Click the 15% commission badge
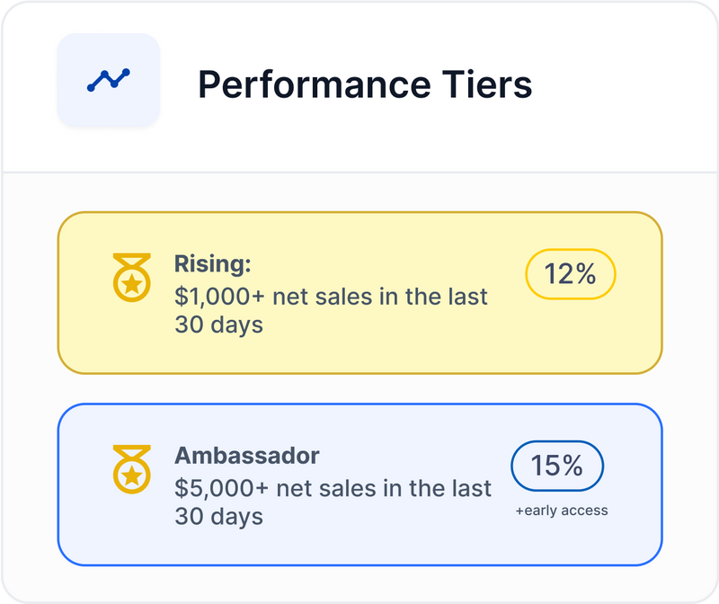Image resolution: width=719 pixels, height=604 pixels. [x=556, y=466]
